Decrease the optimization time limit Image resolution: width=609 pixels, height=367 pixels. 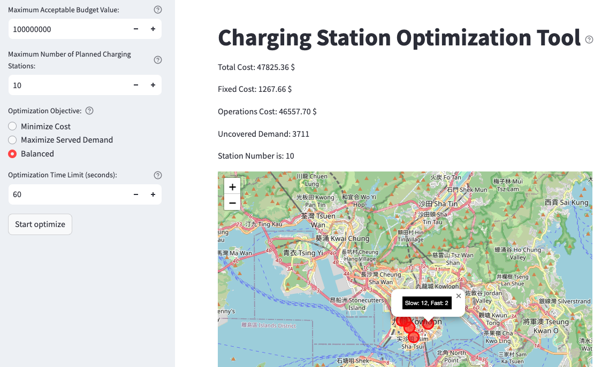click(136, 194)
